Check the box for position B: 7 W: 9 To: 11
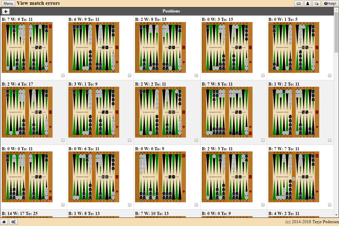The image size is (339, 226). tap(63, 75)
